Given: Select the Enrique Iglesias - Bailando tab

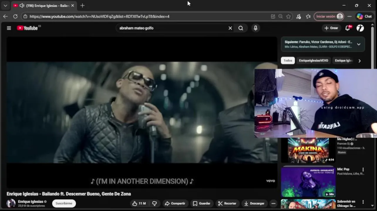Looking at the screenshot, I should [44, 6].
